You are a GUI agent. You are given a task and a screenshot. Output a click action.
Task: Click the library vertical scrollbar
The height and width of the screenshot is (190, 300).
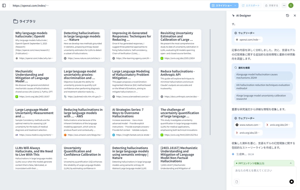click(210, 82)
